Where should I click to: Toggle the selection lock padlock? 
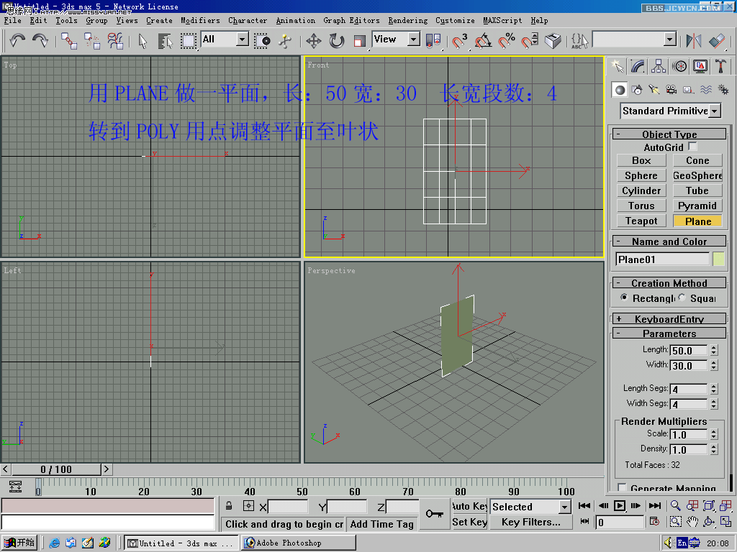click(229, 506)
